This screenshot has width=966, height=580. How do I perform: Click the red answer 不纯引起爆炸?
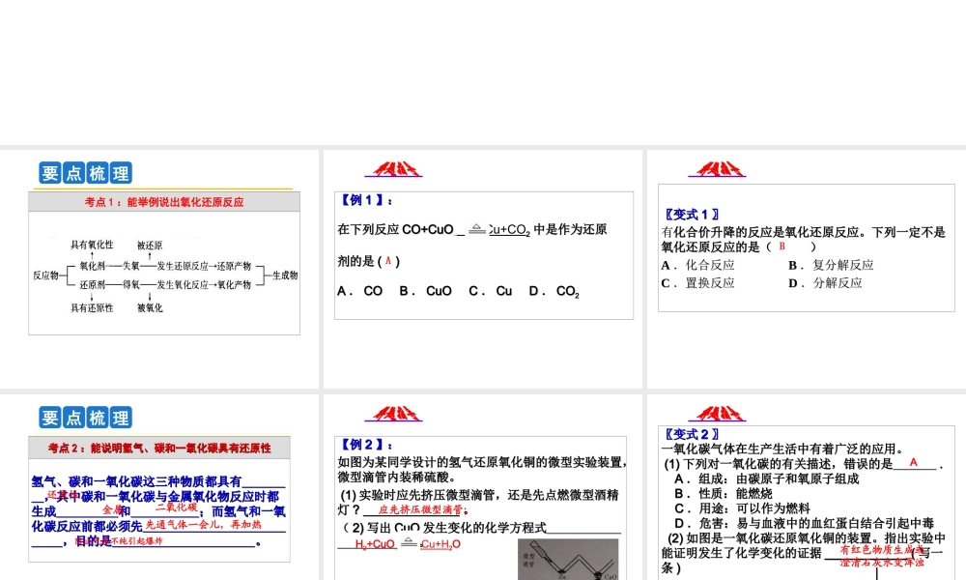tap(137, 540)
